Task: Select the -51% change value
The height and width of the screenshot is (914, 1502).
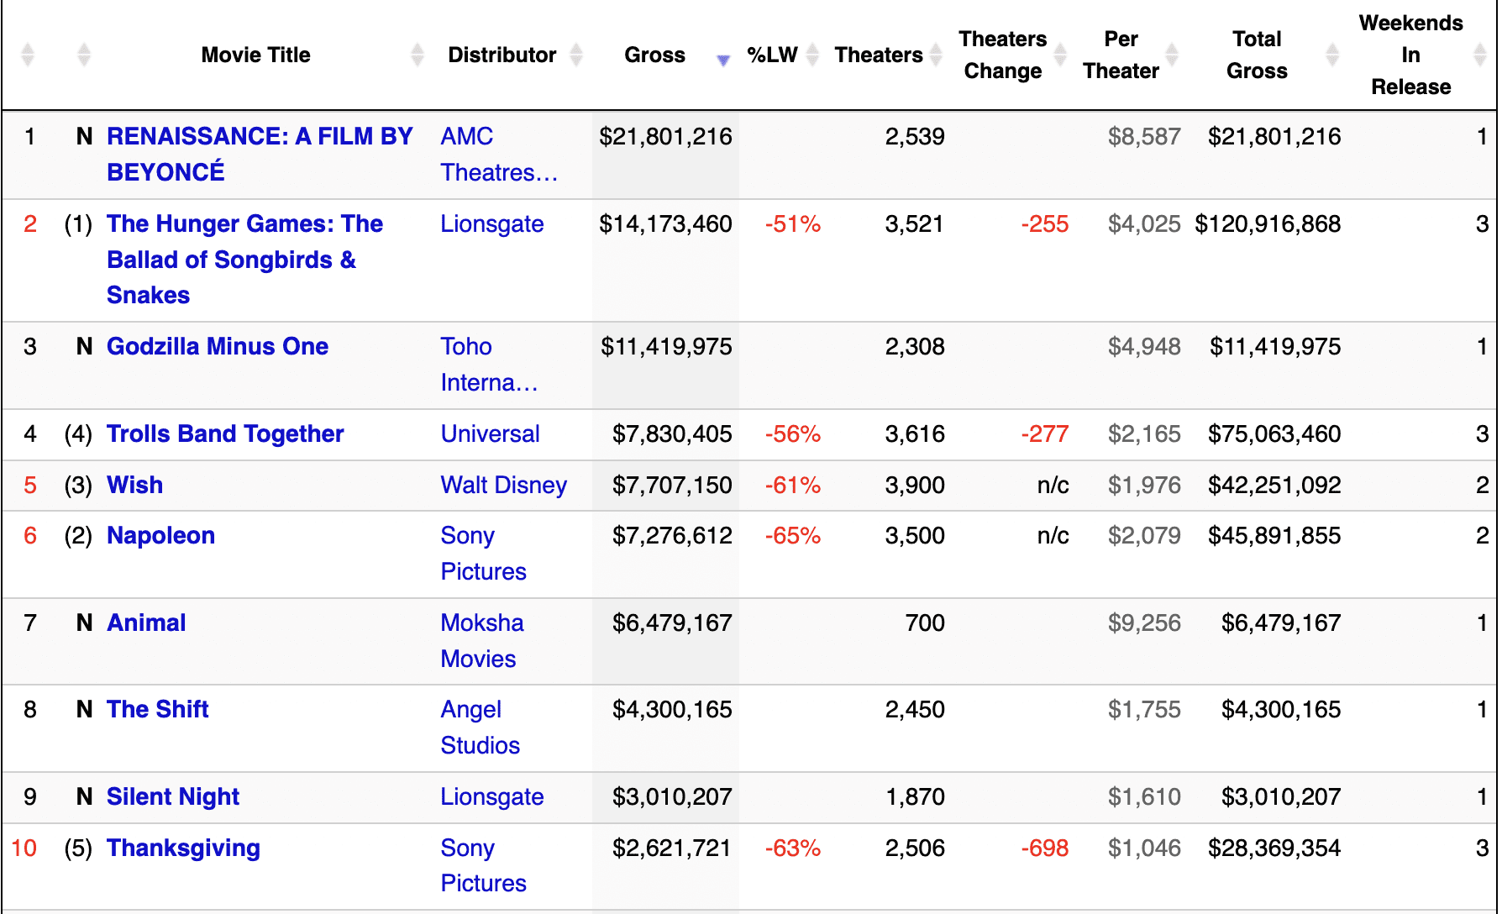Action: click(x=792, y=224)
